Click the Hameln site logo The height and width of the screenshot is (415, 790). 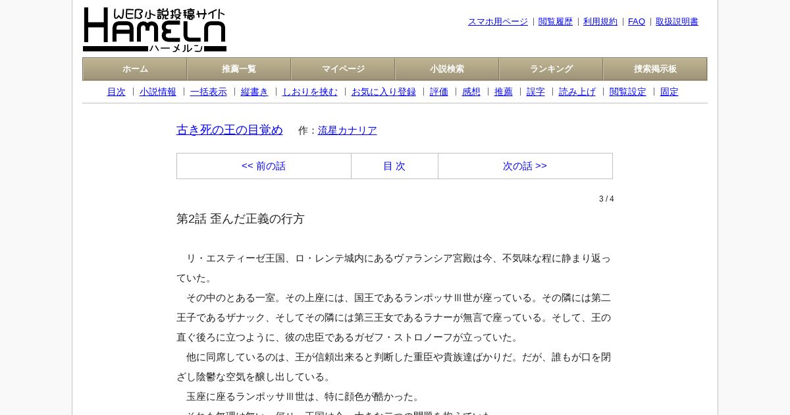point(155,30)
